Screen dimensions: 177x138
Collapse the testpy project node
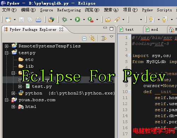7,53
